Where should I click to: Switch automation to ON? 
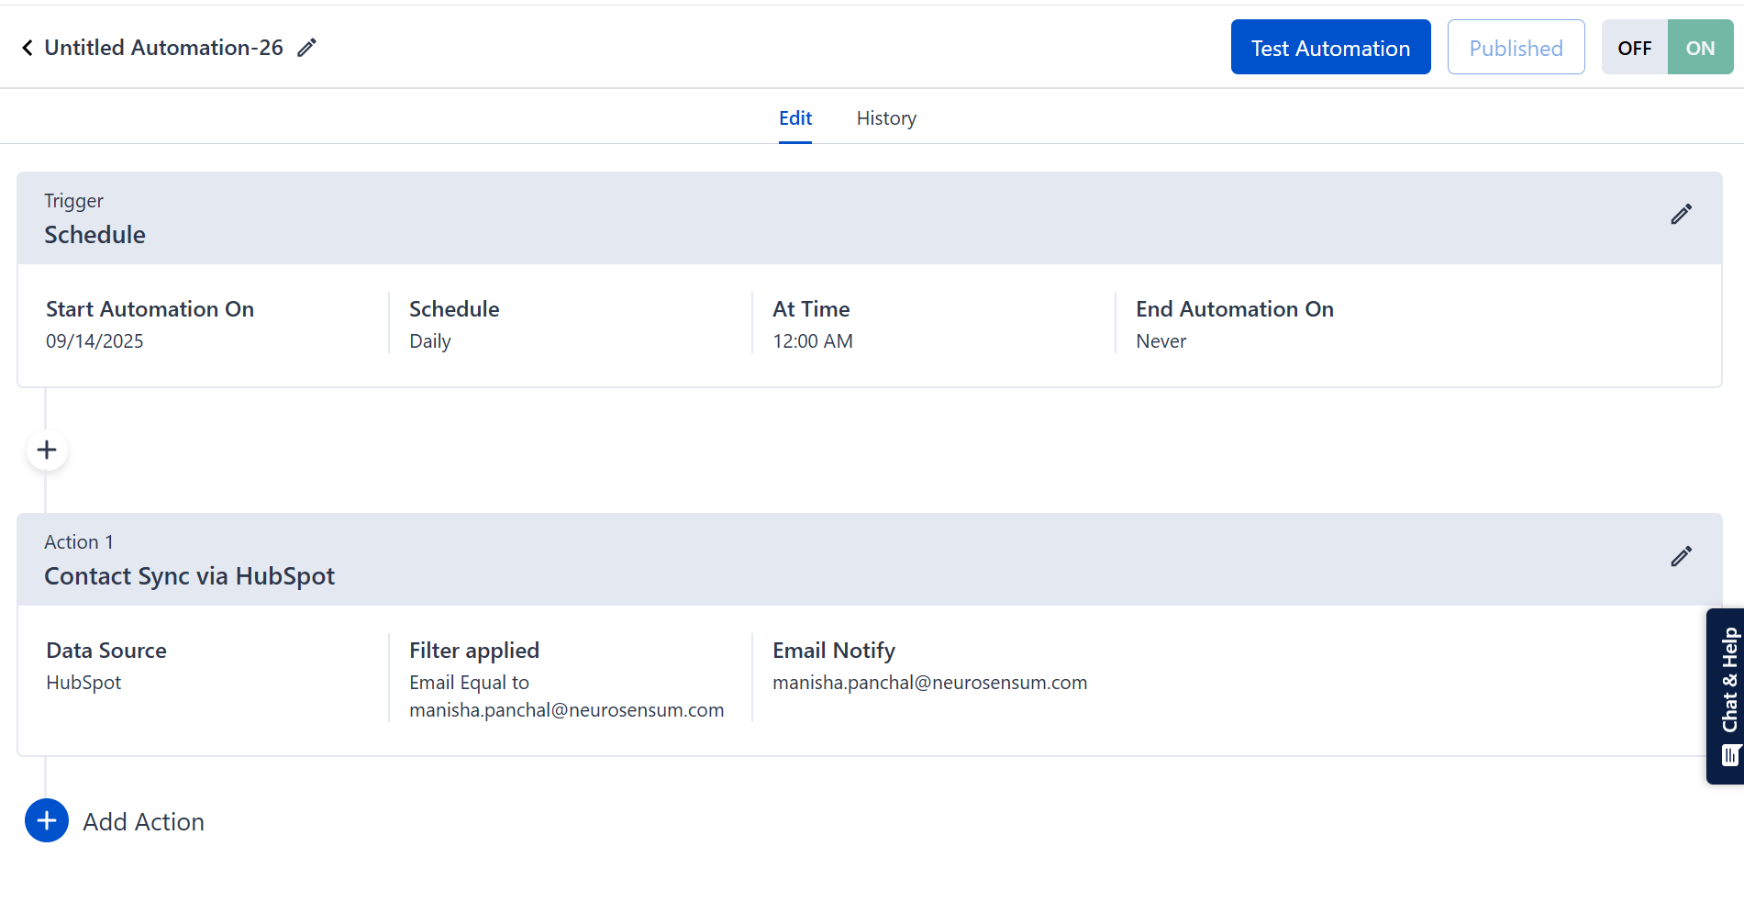coord(1700,48)
